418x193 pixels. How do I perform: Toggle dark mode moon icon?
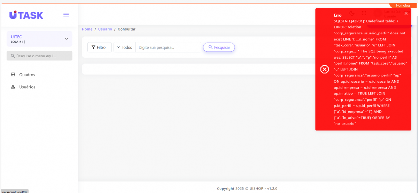pos(352,13)
